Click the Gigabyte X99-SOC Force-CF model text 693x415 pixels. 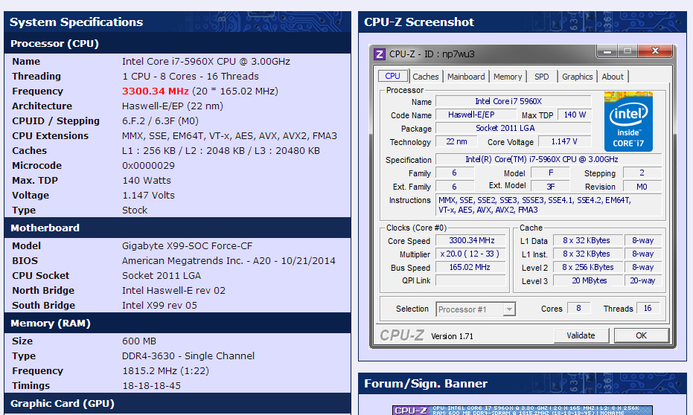click(187, 246)
